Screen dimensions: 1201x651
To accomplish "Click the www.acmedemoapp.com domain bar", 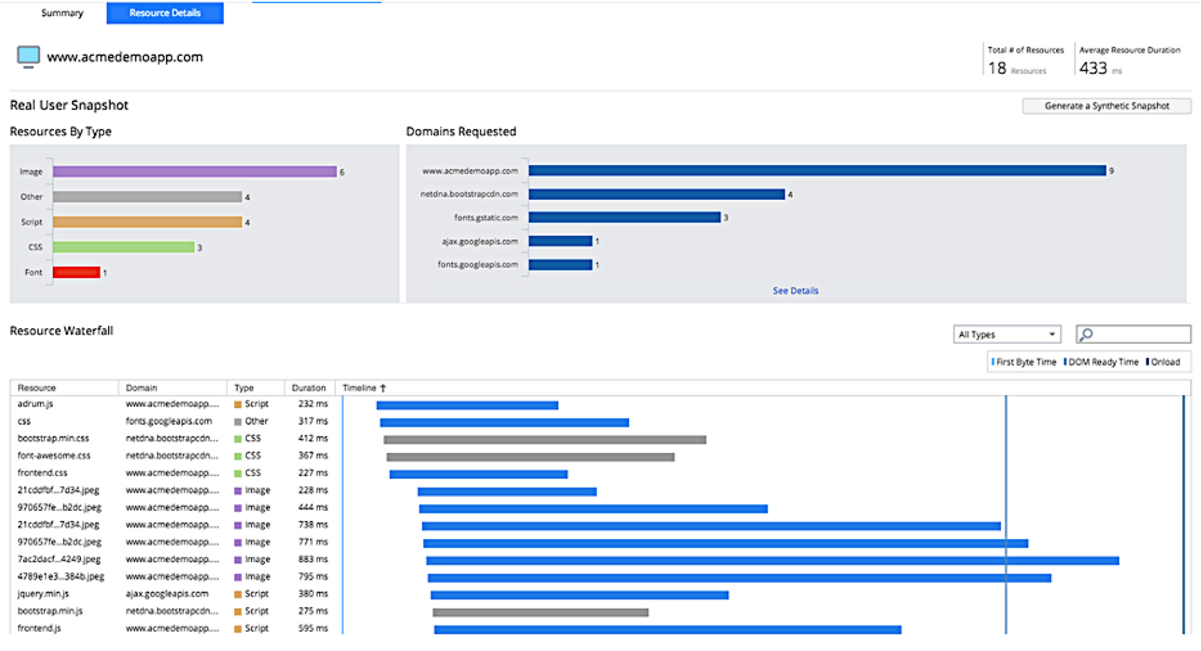I will 817,170.
